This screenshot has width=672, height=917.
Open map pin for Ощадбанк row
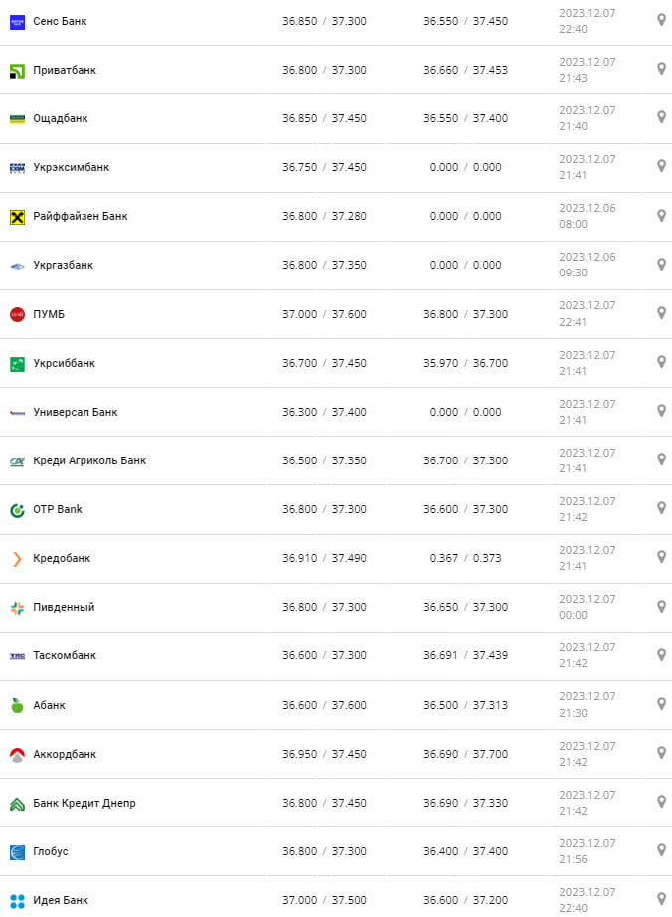[x=661, y=117]
